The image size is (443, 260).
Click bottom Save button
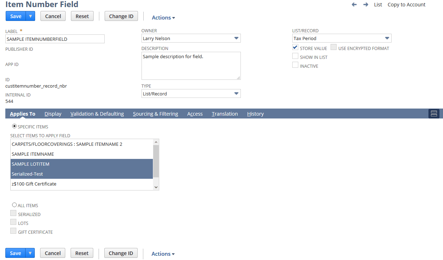click(16, 253)
